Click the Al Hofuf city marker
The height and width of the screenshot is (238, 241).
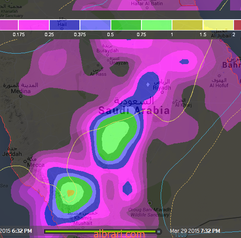point(219,76)
